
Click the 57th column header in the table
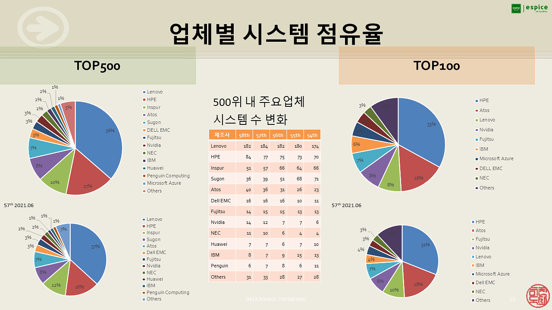(261, 135)
